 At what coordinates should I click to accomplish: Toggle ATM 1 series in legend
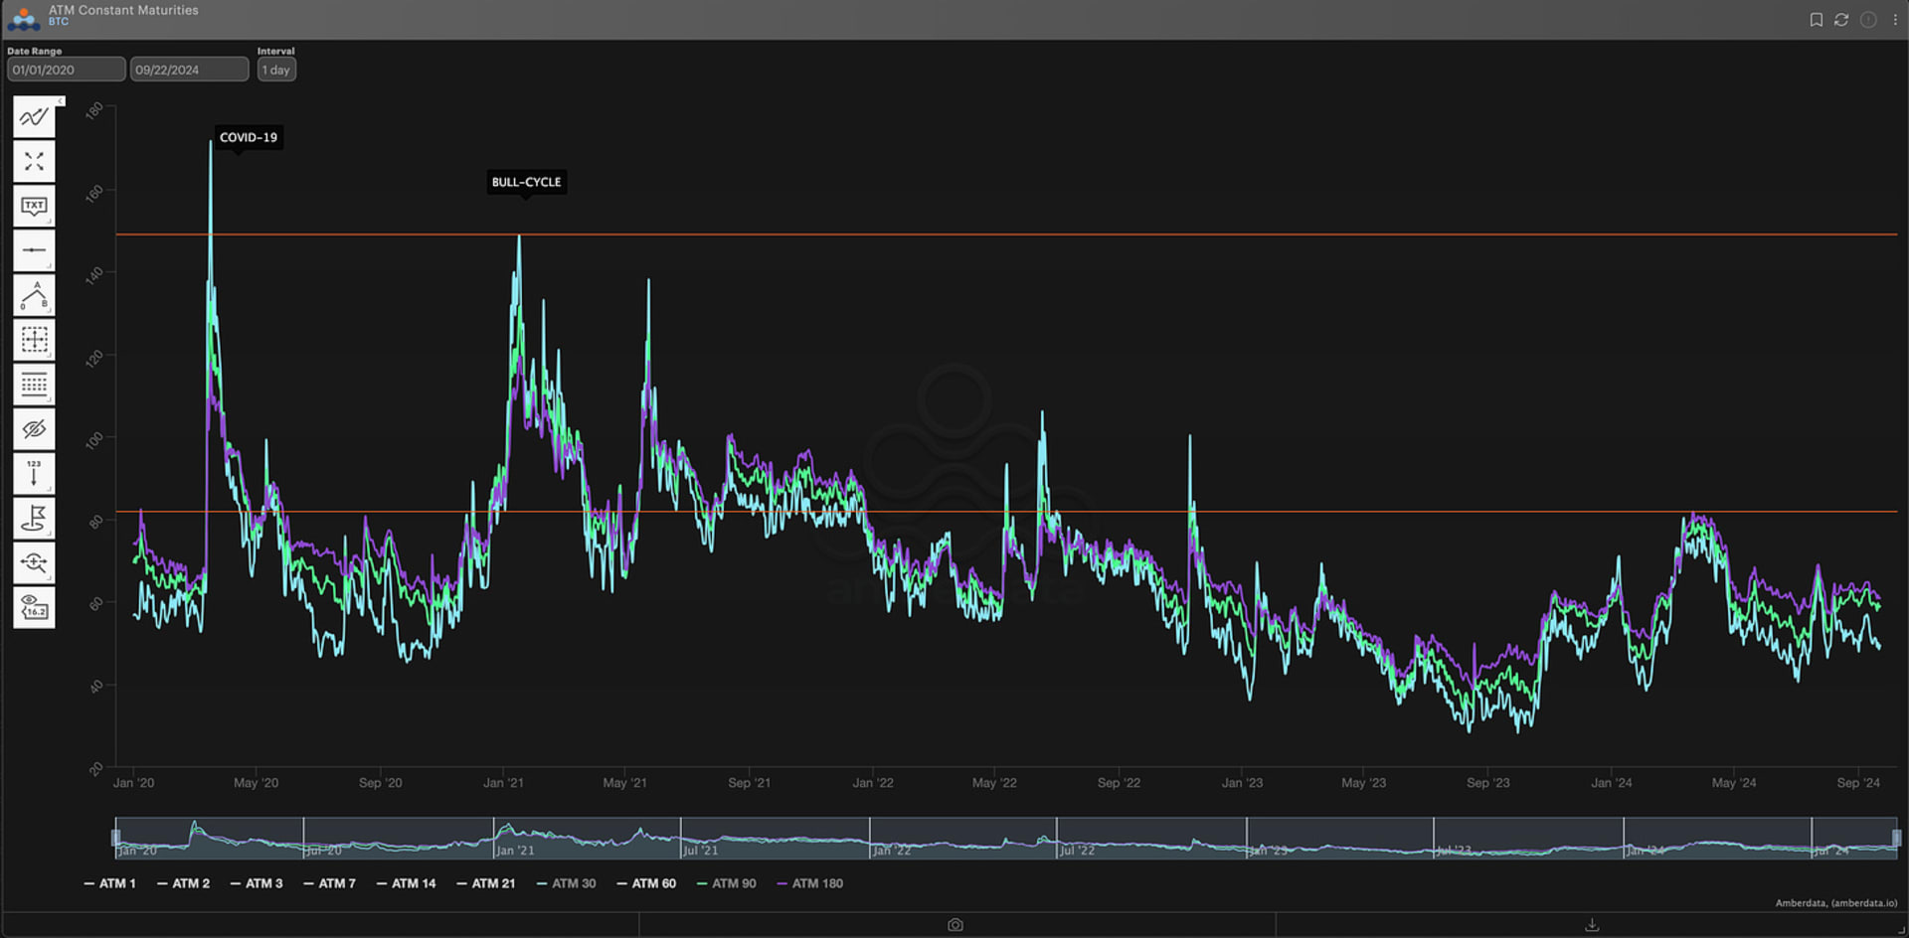point(110,883)
